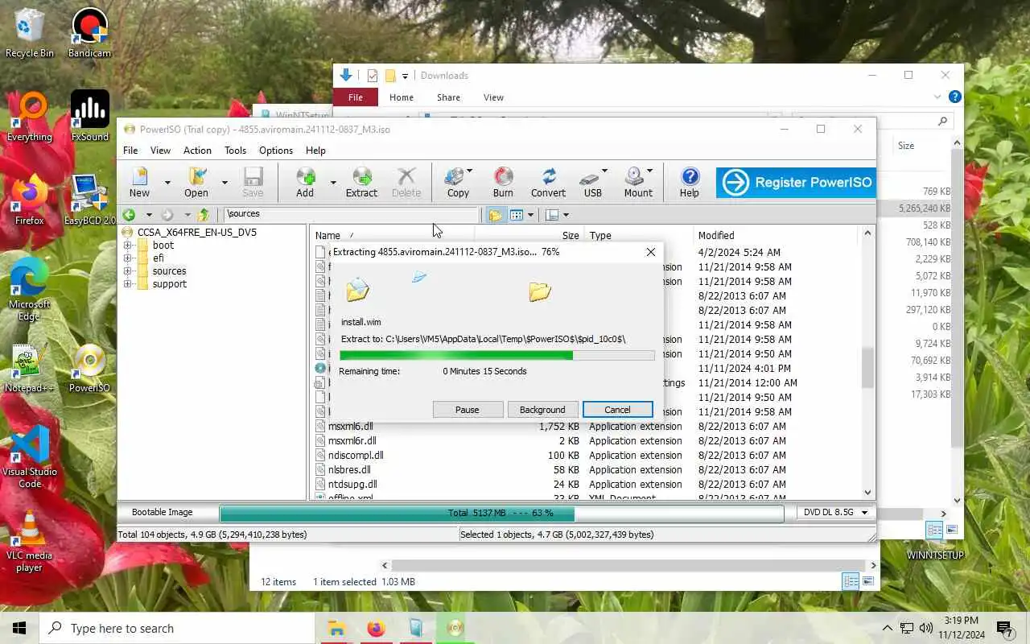Image resolution: width=1030 pixels, height=644 pixels.
Task: Click the Mount toolbar icon
Action: pyautogui.click(x=638, y=182)
